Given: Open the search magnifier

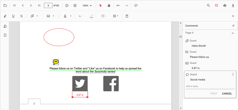Looking at the screenshot, I should click(209, 6).
